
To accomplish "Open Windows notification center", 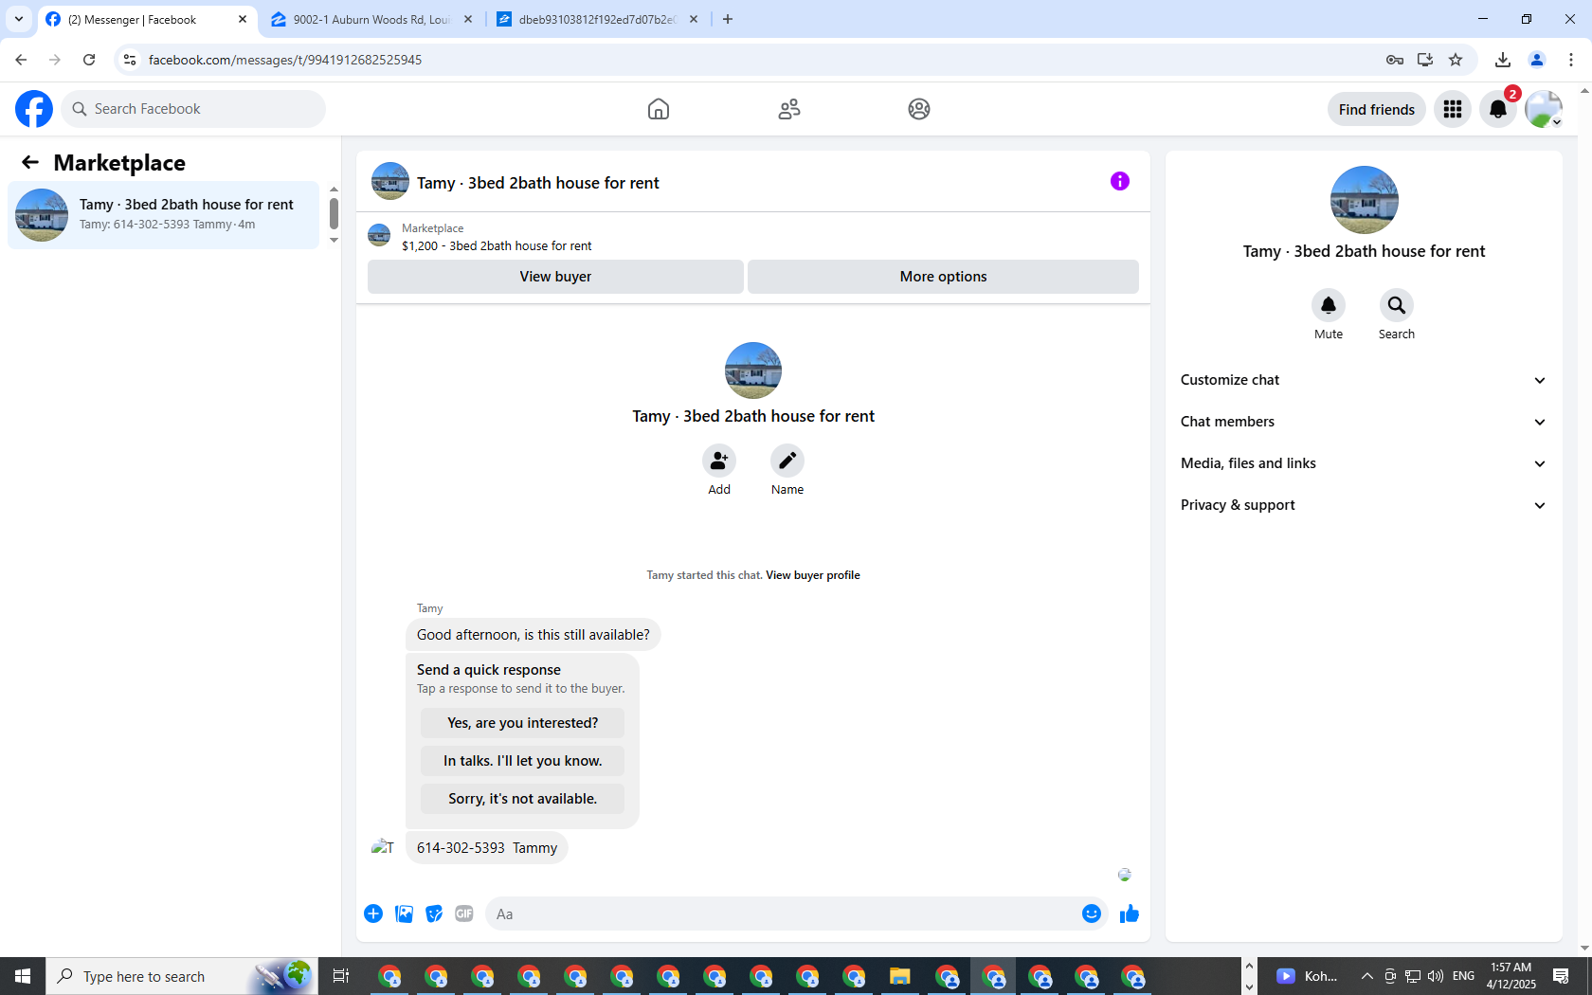I will coord(1561,976).
